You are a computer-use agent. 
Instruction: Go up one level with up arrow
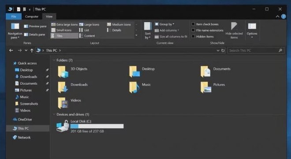[32, 50]
